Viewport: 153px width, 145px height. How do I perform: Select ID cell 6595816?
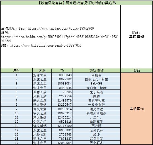(x=62, y=122)
